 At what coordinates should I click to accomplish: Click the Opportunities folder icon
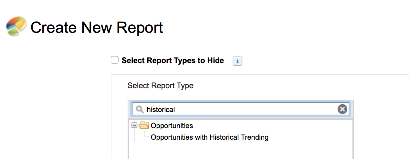click(x=144, y=126)
